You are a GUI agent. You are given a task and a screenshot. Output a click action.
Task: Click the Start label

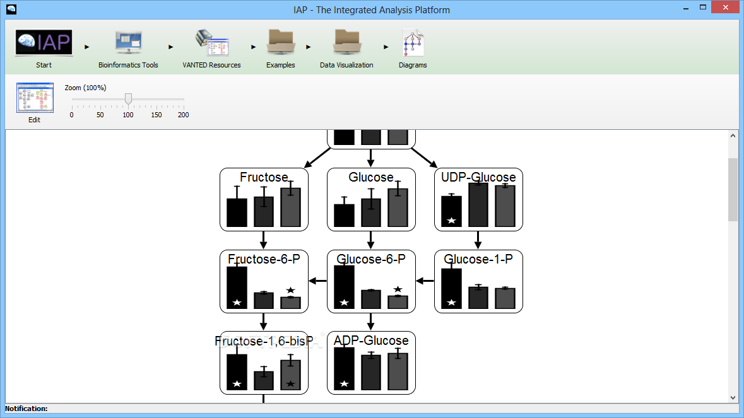click(x=44, y=65)
